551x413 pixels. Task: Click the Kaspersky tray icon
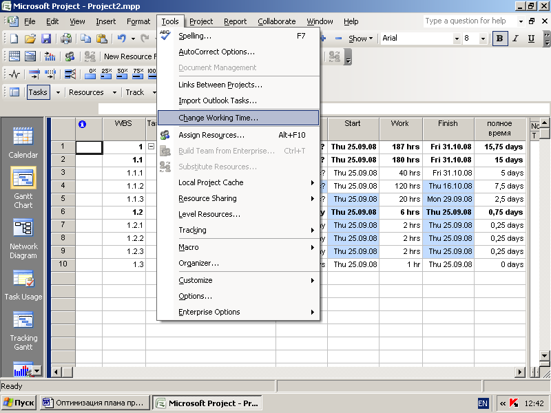[514, 403]
